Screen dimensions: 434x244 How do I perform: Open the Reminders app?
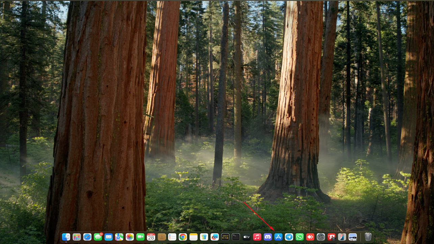[x=172, y=237]
